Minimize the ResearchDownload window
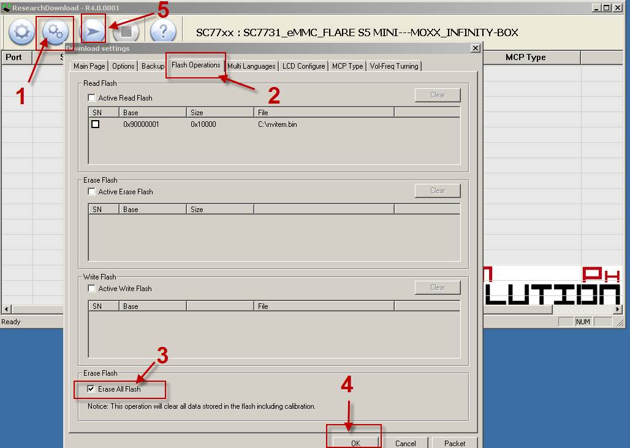The width and height of the screenshot is (630, 448). (x=596, y=7)
